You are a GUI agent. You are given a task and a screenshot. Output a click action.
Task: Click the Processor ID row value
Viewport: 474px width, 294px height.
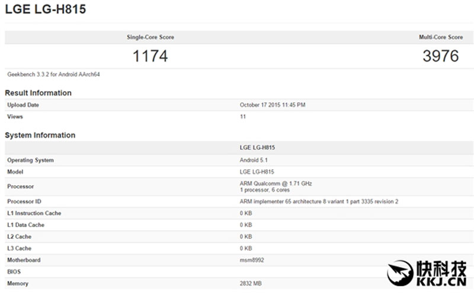319,202
